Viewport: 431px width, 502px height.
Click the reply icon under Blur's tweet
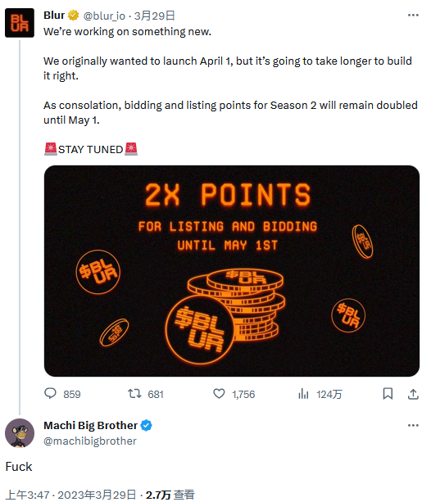pos(50,393)
